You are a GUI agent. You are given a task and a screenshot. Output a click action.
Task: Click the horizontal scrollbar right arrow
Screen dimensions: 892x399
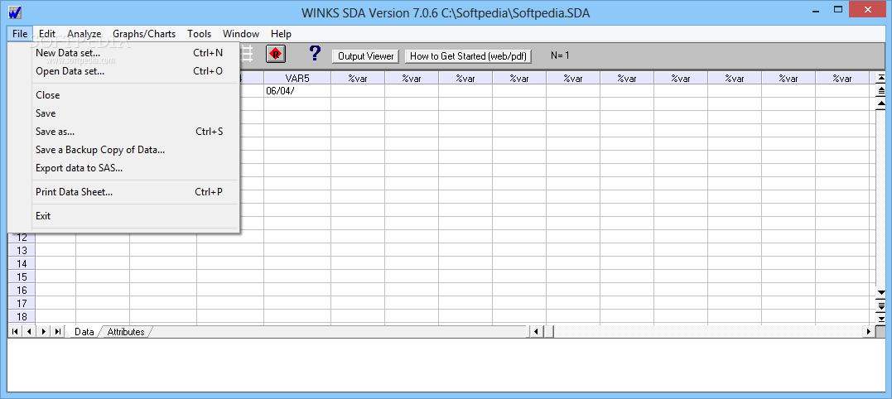(869, 331)
